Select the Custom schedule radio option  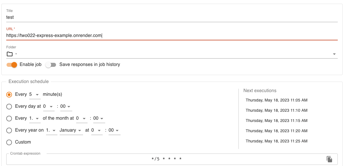(x=9, y=142)
